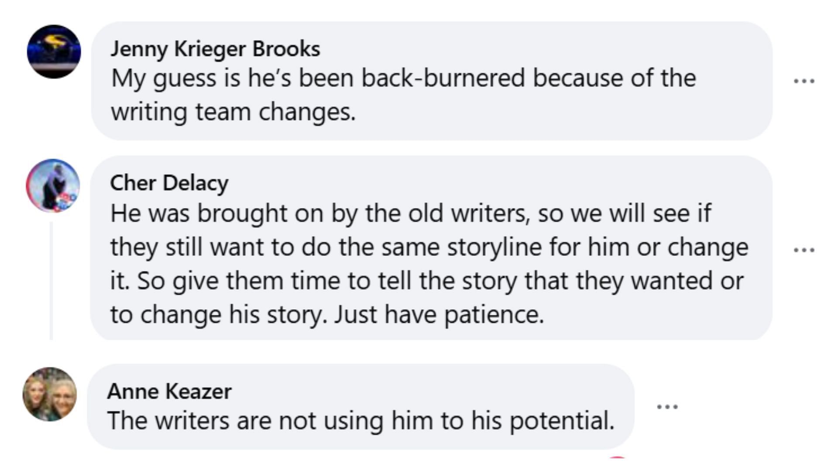Click the word "potential." in Anne's comment
838x471 pixels.
[x=562, y=421]
